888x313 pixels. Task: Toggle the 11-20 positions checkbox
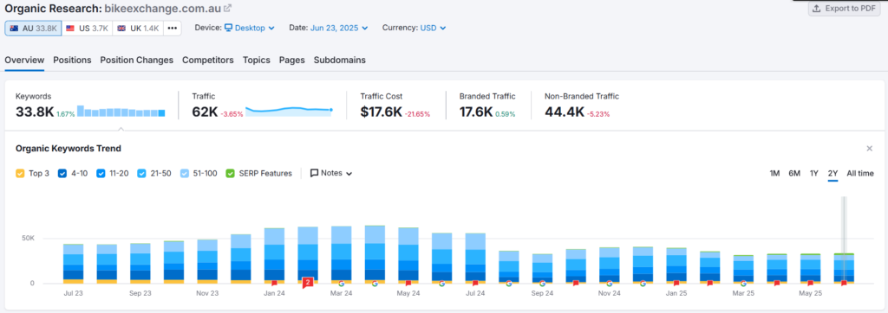click(x=101, y=174)
